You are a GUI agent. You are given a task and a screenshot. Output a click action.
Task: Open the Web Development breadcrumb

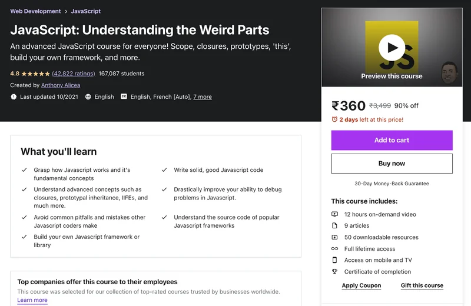click(x=35, y=11)
